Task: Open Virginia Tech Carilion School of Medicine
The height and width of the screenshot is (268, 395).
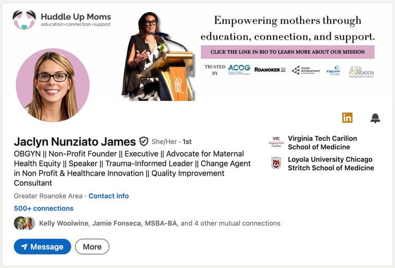Action: click(x=322, y=143)
